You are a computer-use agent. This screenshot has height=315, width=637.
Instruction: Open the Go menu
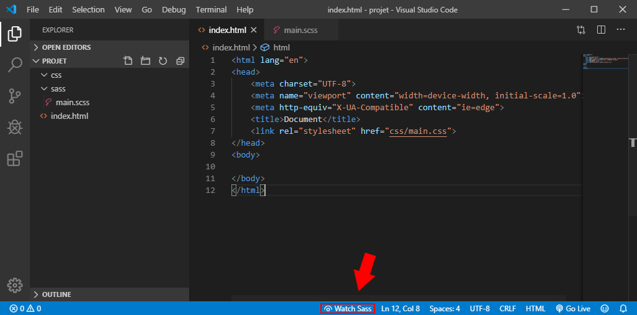coord(147,9)
